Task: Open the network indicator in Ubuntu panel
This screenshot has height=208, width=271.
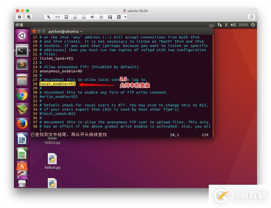Action: point(219,25)
